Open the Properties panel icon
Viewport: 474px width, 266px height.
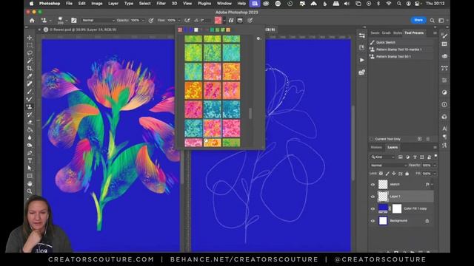[362, 35]
